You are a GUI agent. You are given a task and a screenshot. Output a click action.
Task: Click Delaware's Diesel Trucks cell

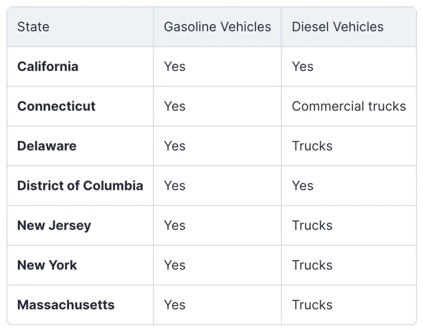pyautogui.click(x=312, y=146)
